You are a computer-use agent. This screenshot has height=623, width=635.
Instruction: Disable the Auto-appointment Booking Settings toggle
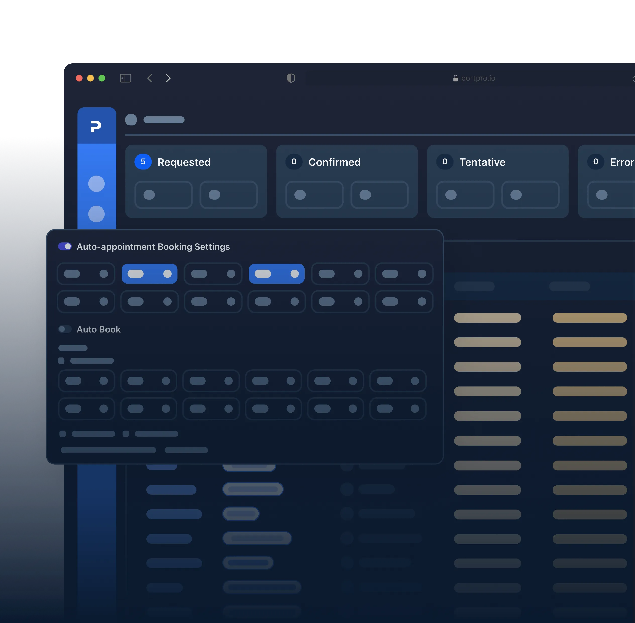pyautogui.click(x=65, y=246)
